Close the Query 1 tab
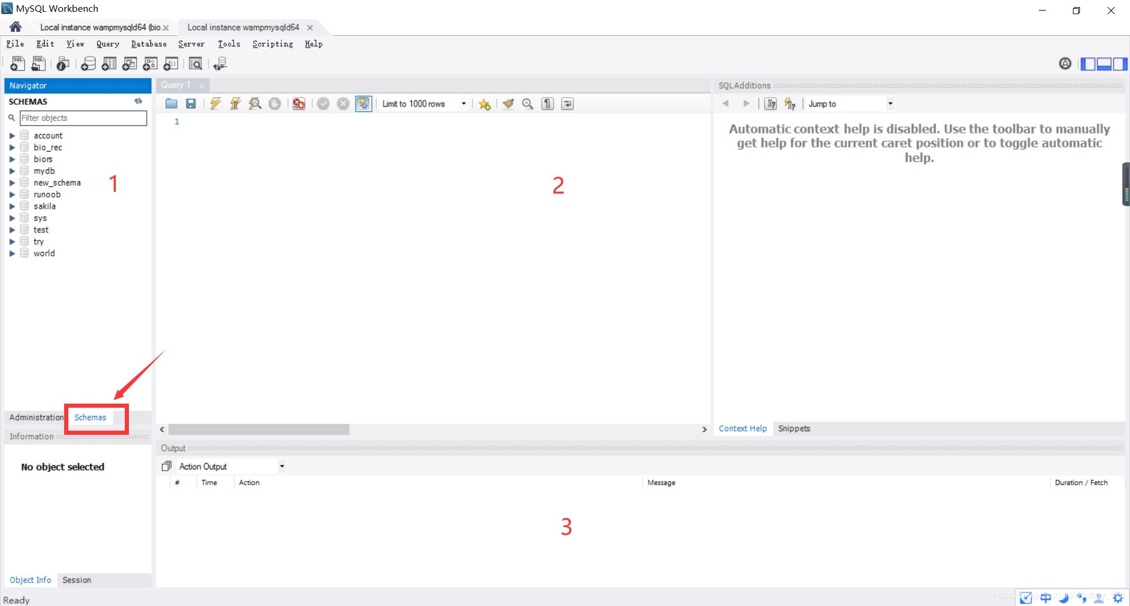Viewport: 1130px width, 606px height. (202, 85)
